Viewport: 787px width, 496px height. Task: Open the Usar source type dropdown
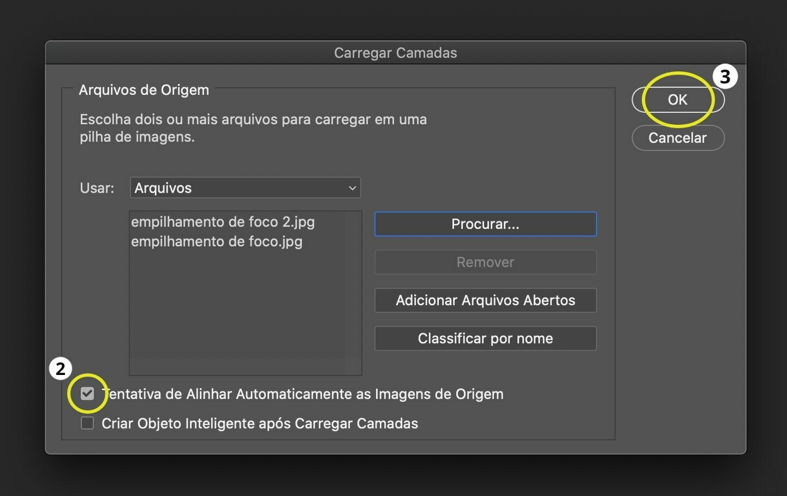click(245, 188)
